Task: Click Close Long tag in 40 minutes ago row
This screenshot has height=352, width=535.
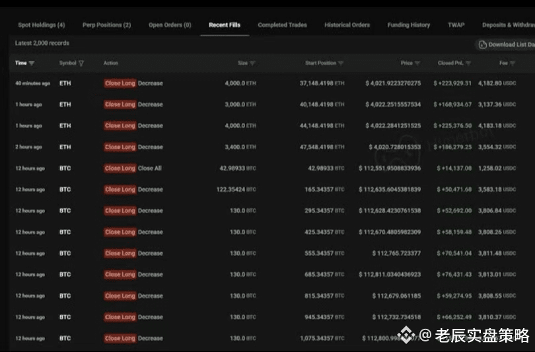Action: coord(120,83)
